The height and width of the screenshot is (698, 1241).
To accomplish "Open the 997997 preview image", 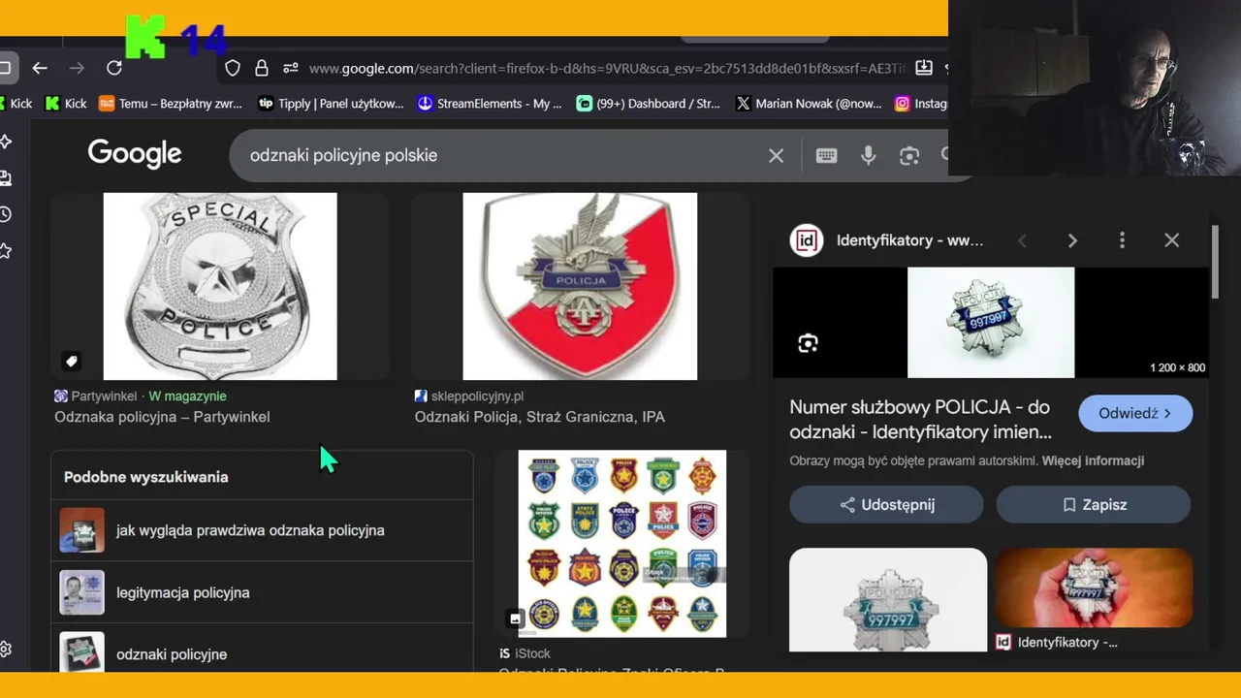I will click(x=991, y=322).
